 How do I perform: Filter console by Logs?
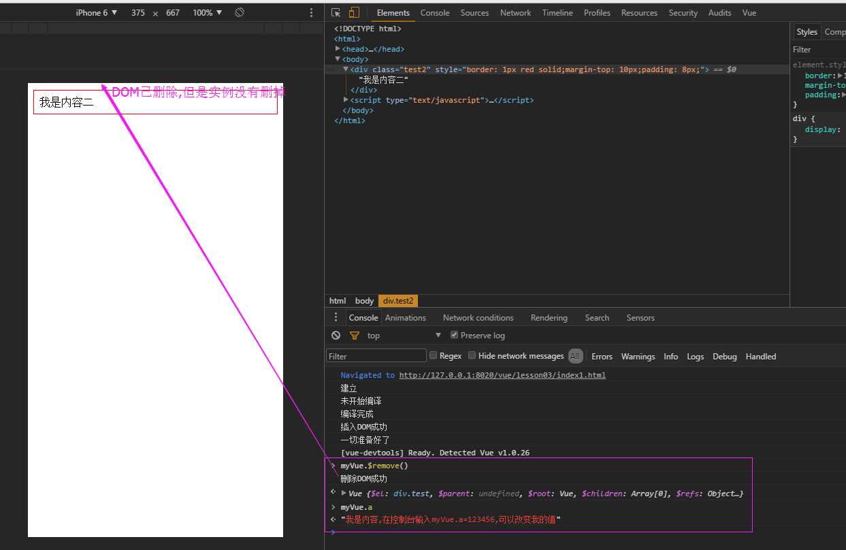[x=695, y=357]
